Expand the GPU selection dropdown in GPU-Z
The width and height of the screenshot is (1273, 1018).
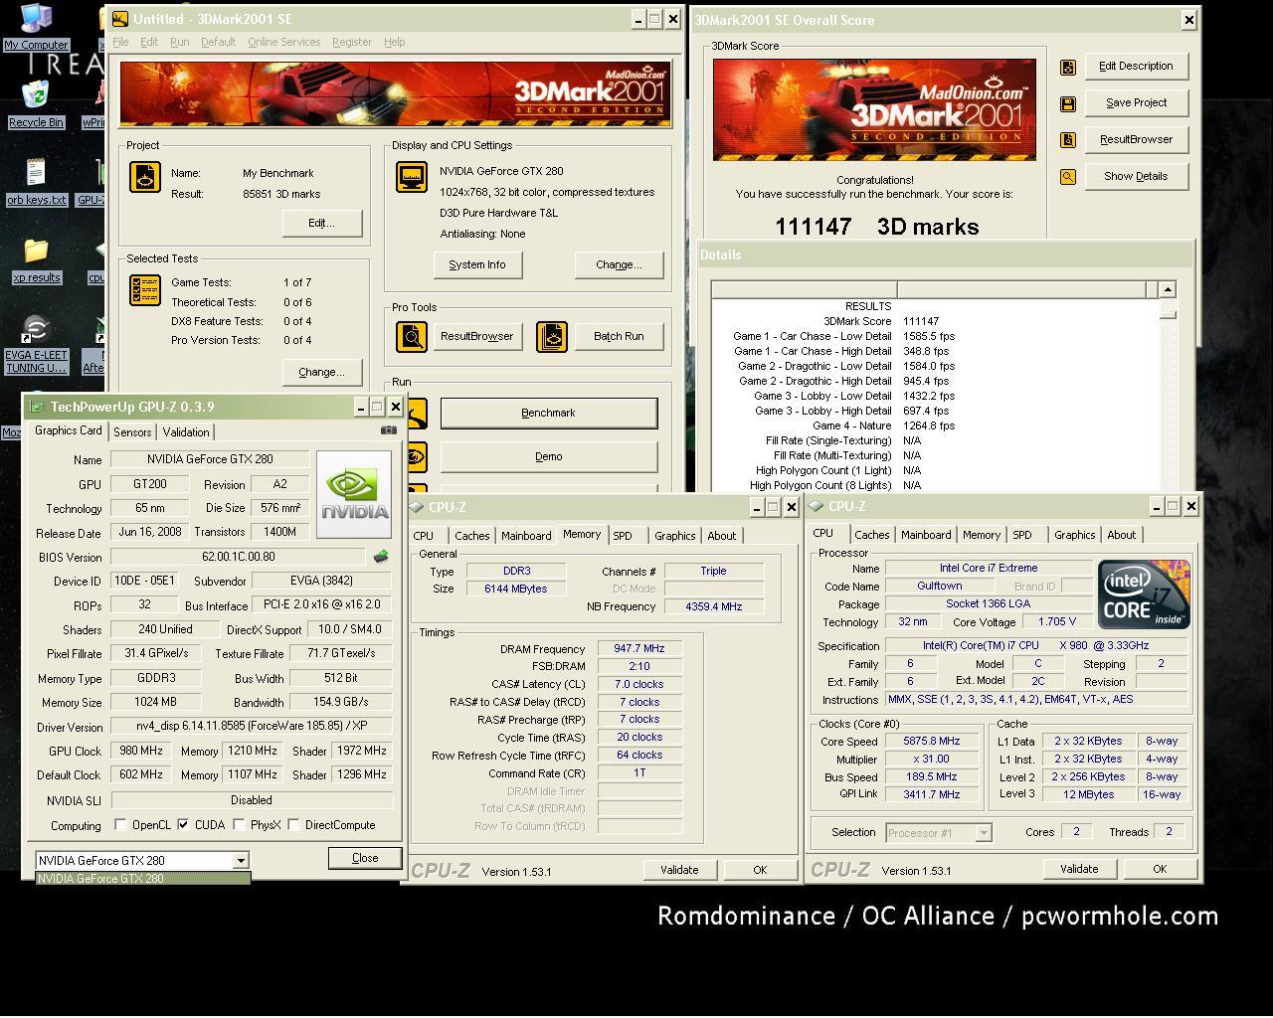tap(240, 861)
